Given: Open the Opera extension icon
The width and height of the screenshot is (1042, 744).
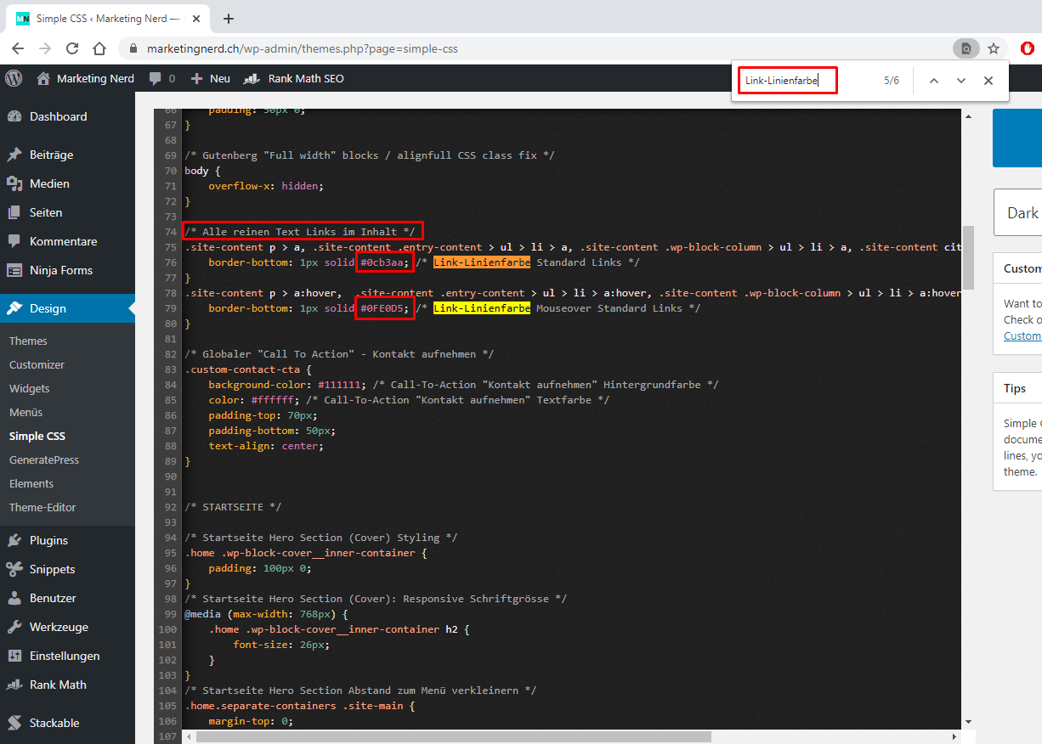Looking at the screenshot, I should click(1026, 48).
